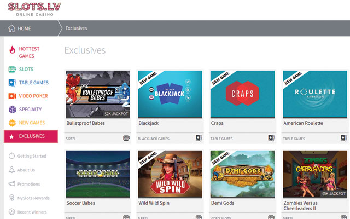View Recent Winners link
The width and height of the screenshot is (350, 219).
coord(32,212)
